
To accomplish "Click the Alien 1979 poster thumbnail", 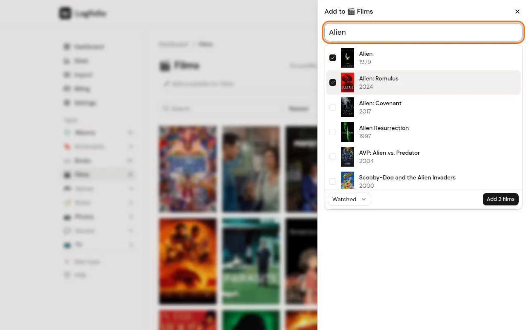I will pos(348,58).
